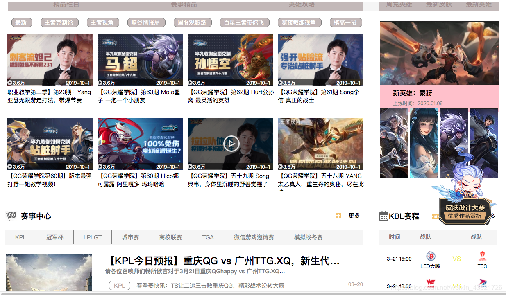Click the play count icon on 刺客流妲己 thumbnail

coord(10,83)
